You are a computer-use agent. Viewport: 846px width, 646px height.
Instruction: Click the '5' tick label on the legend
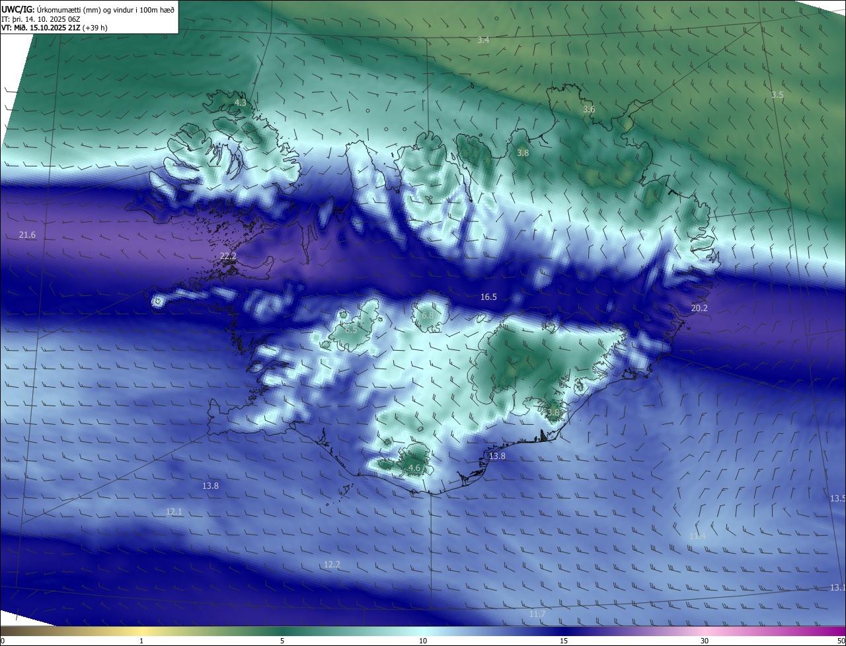pos(282,641)
